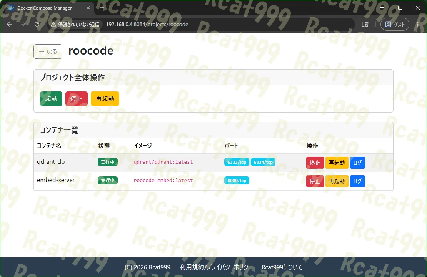This screenshot has height=277, width=427.
Task: Click the 6334/tcp port badge
Action: pyautogui.click(x=263, y=162)
